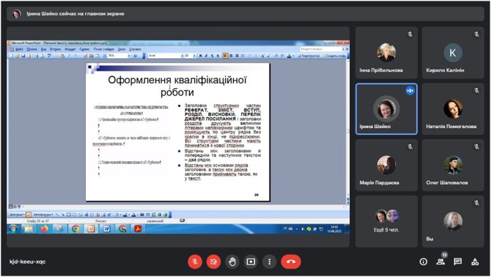Open Word from the taskbar

pyautogui.click(x=107, y=229)
